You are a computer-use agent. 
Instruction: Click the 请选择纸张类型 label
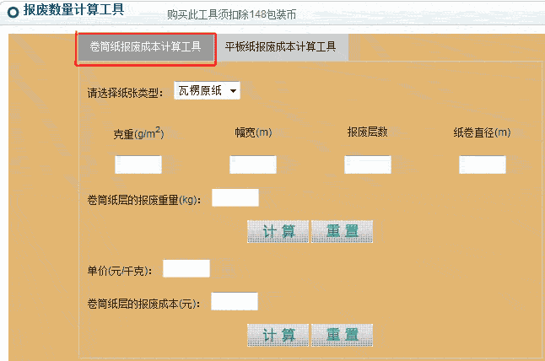pyautogui.click(x=124, y=93)
